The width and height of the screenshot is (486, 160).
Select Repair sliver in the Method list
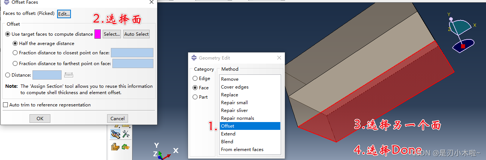click(234, 111)
